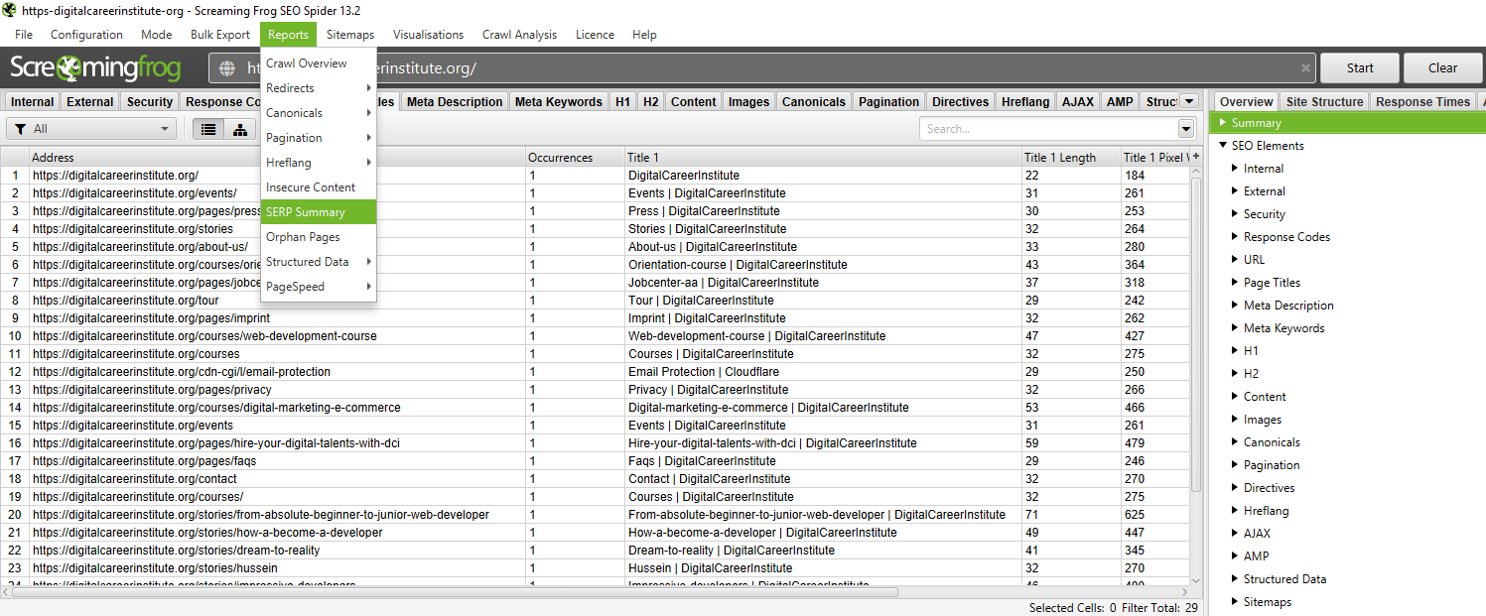Select Insecure Content report
Screen dimensions: 1486x616
pos(319,187)
